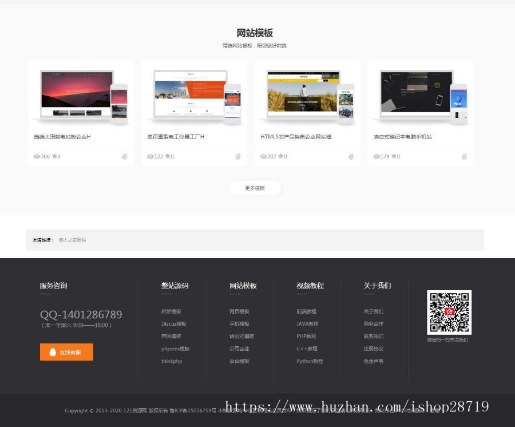Click the WeChat QR code image
515x427 pixels.
[449, 313]
